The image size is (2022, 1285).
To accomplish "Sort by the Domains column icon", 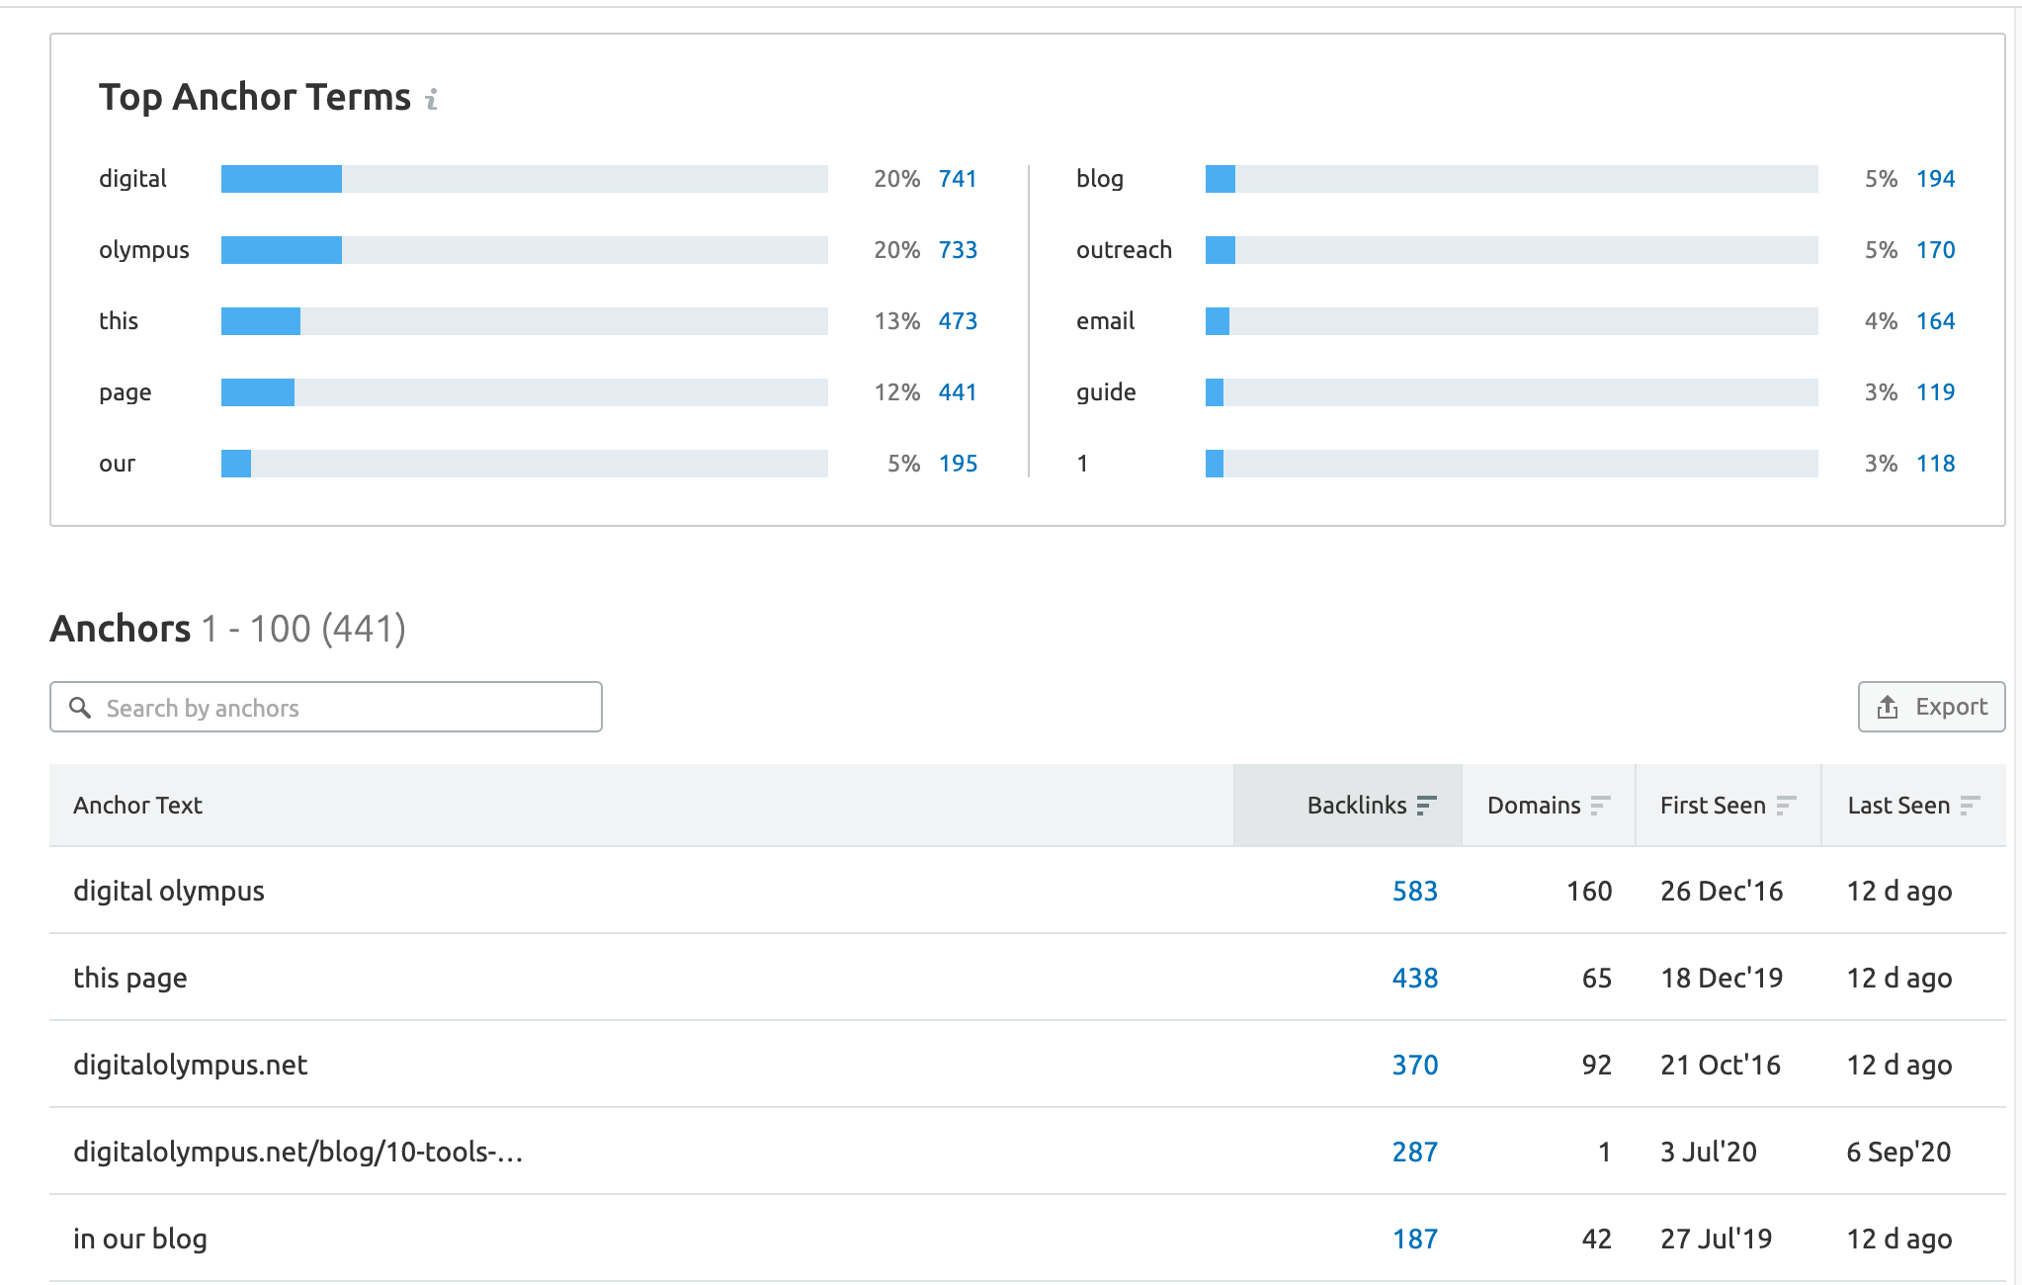I will [x=1600, y=806].
